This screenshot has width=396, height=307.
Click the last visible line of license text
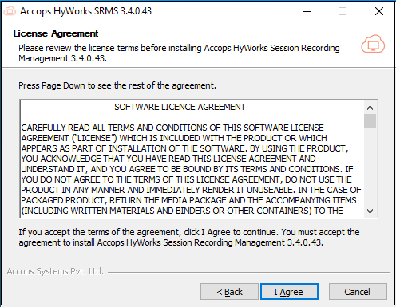pos(182,211)
